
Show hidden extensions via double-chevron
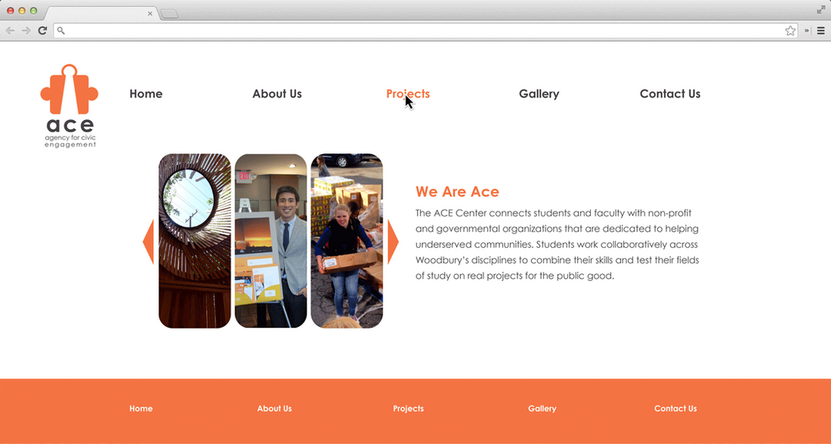point(806,31)
